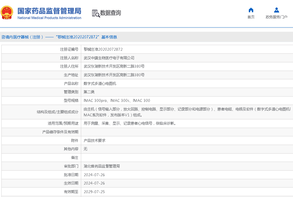Click the 注册人住所 address value
The height and width of the screenshot is (197, 293).
pyautogui.click(x=114, y=66)
